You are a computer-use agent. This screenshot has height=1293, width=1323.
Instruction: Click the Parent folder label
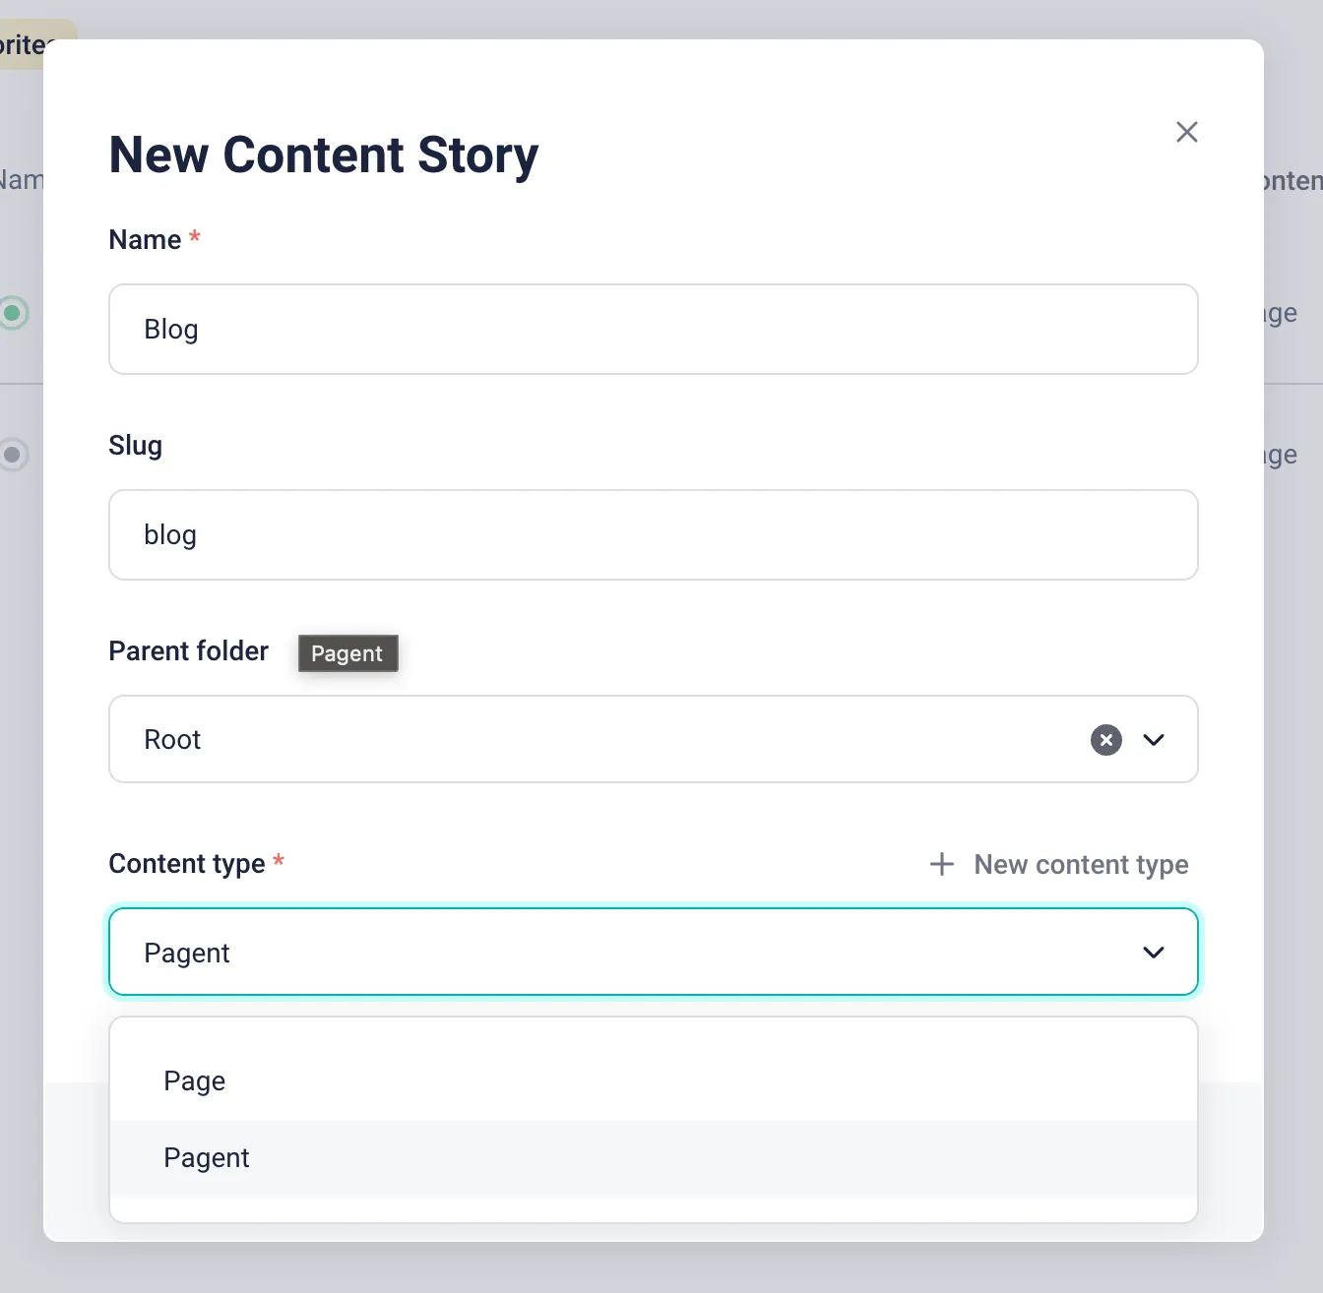pos(188,650)
